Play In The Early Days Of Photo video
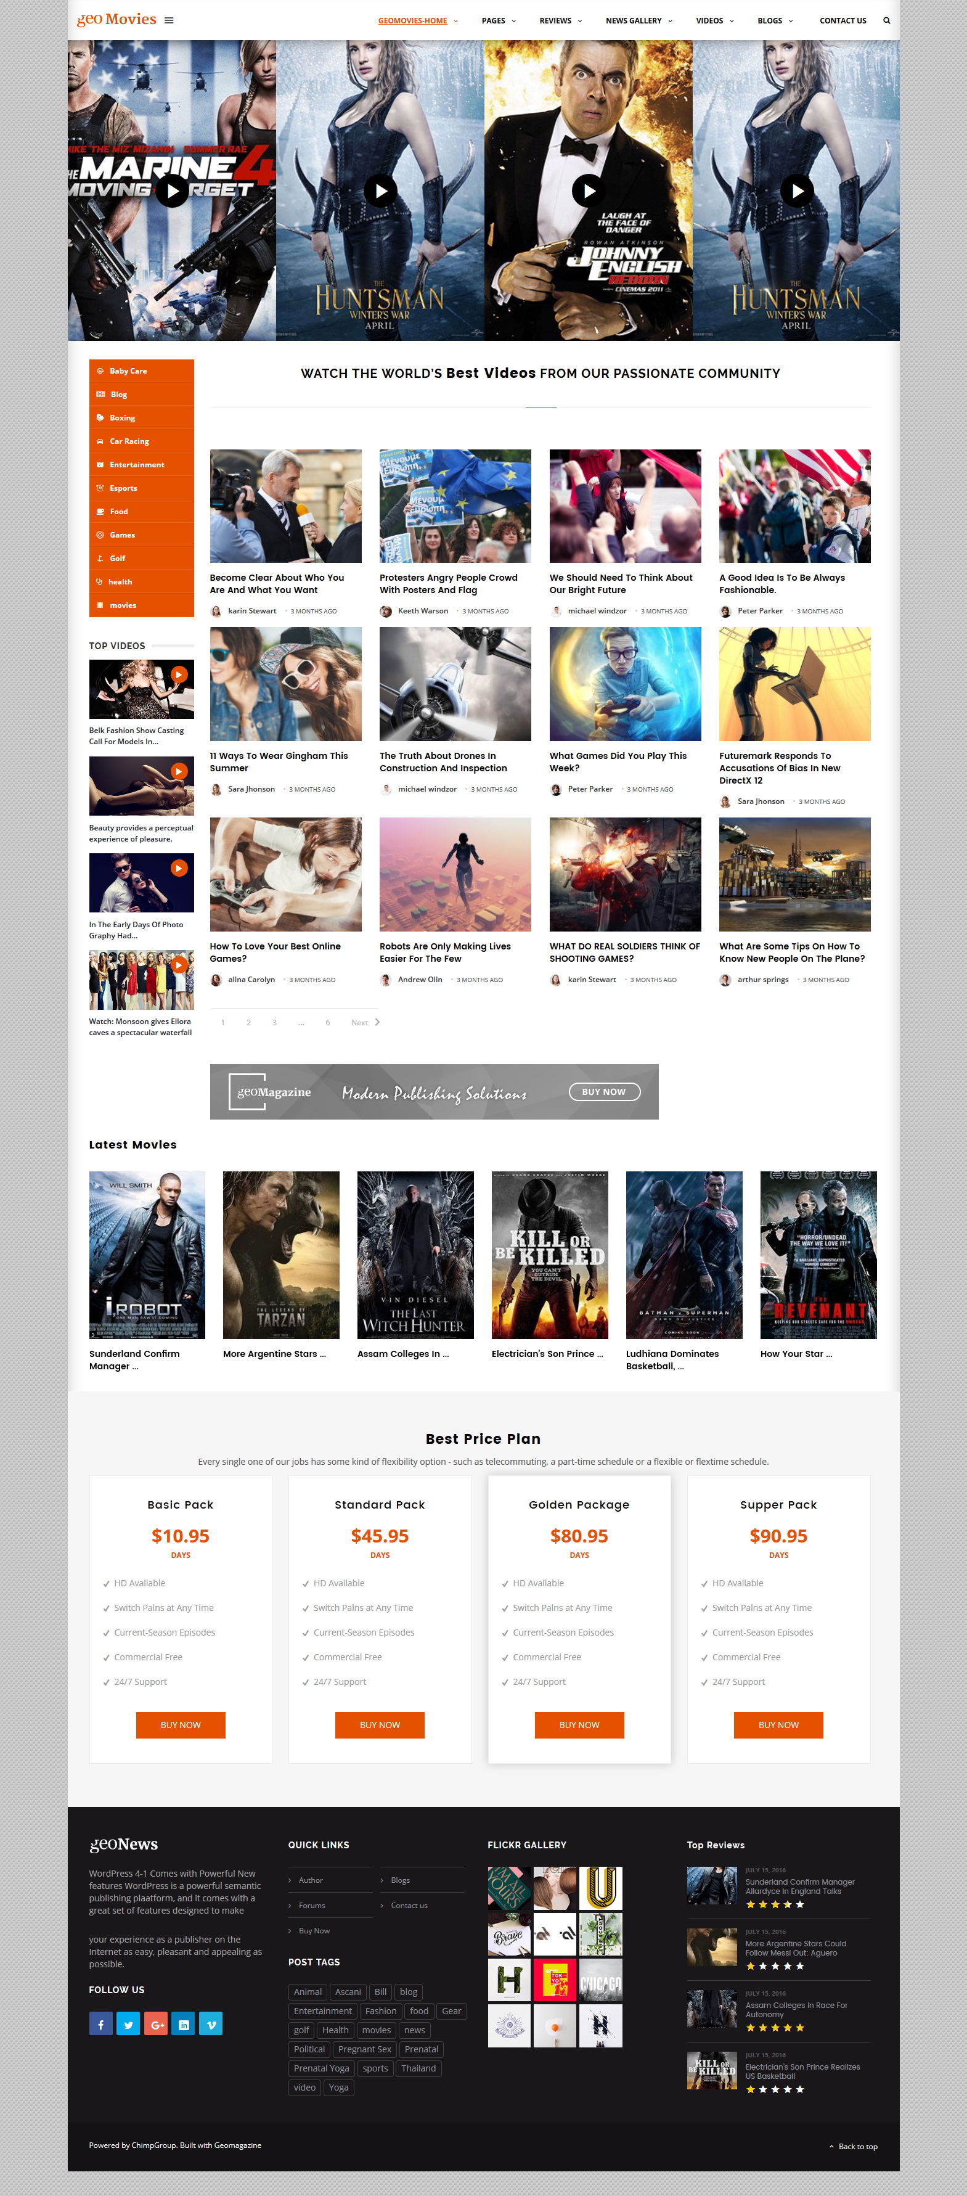 click(x=179, y=868)
